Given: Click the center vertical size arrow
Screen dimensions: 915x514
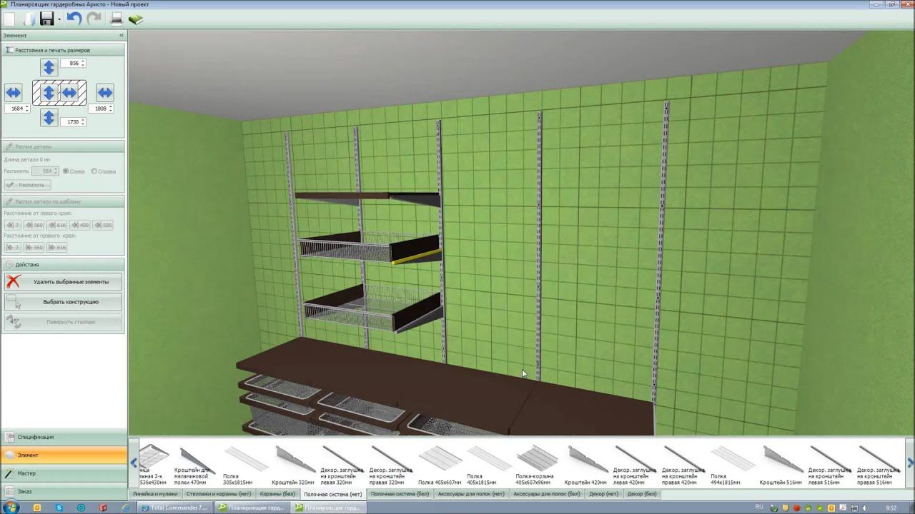Looking at the screenshot, I should [x=49, y=93].
